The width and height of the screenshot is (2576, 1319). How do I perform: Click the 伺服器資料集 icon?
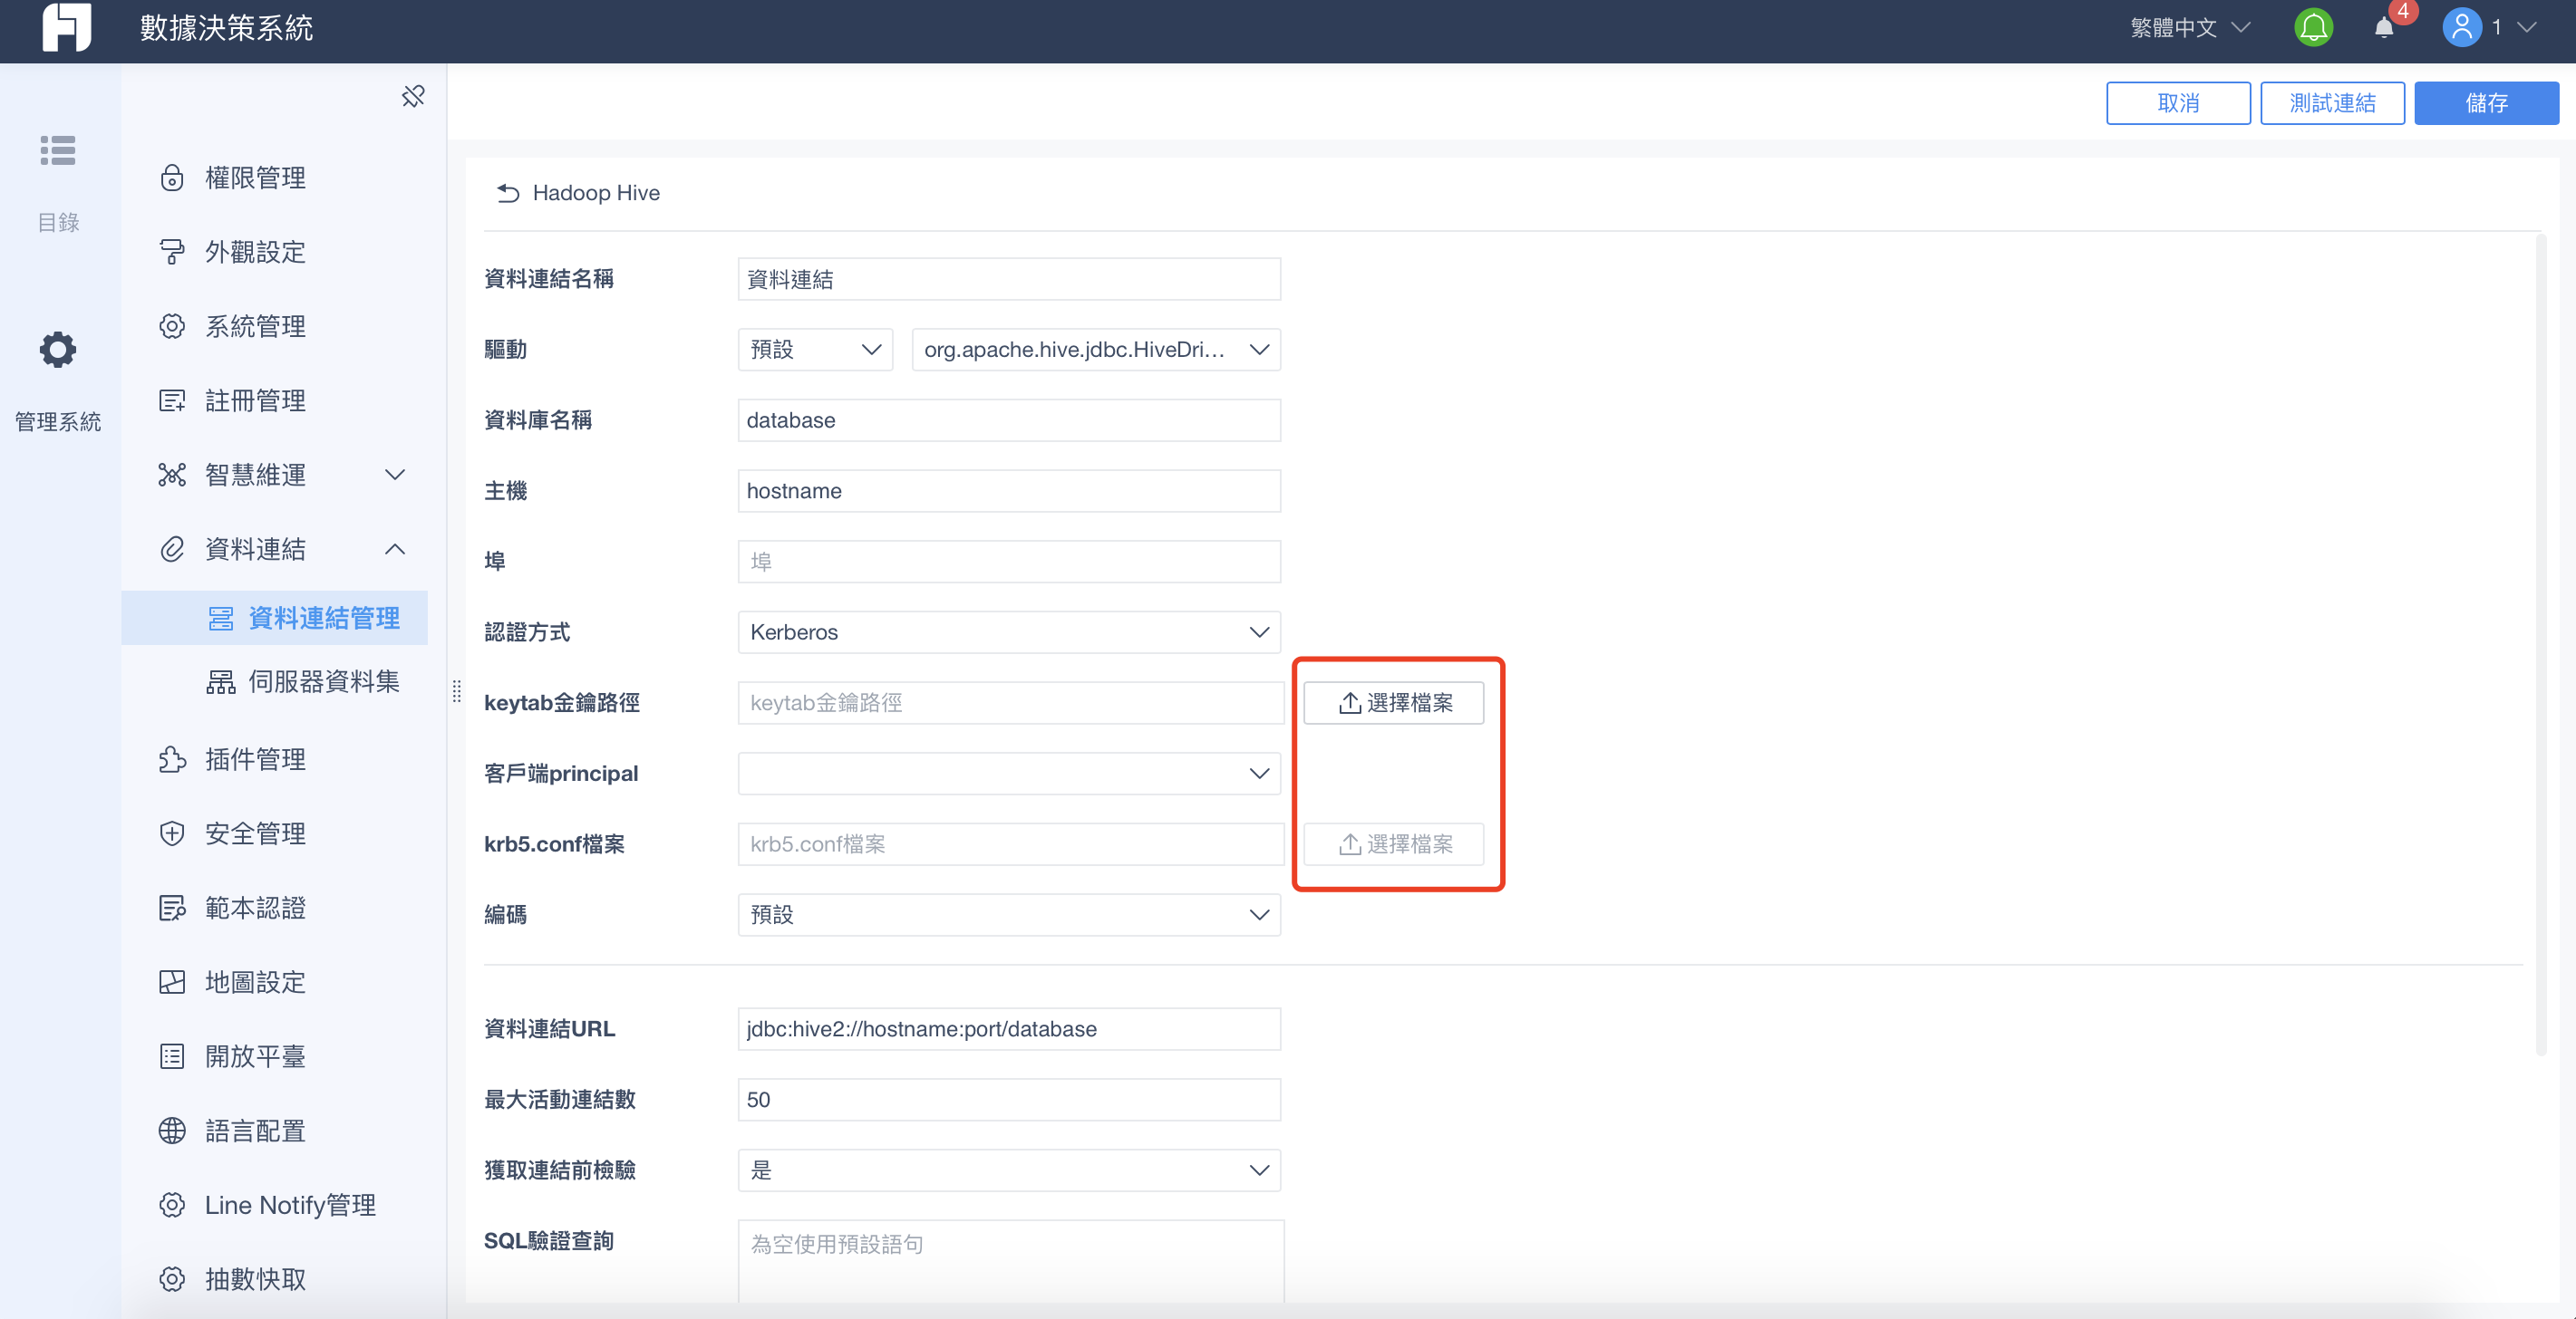[220, 681]
